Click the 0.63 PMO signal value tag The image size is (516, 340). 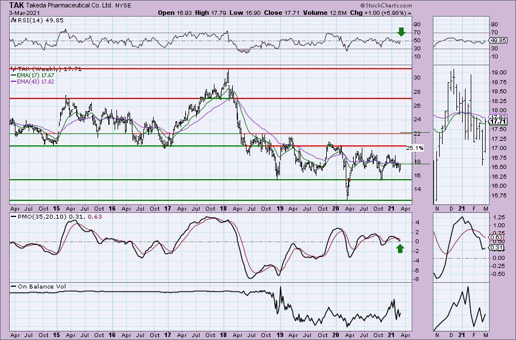[x=495, y=237]
